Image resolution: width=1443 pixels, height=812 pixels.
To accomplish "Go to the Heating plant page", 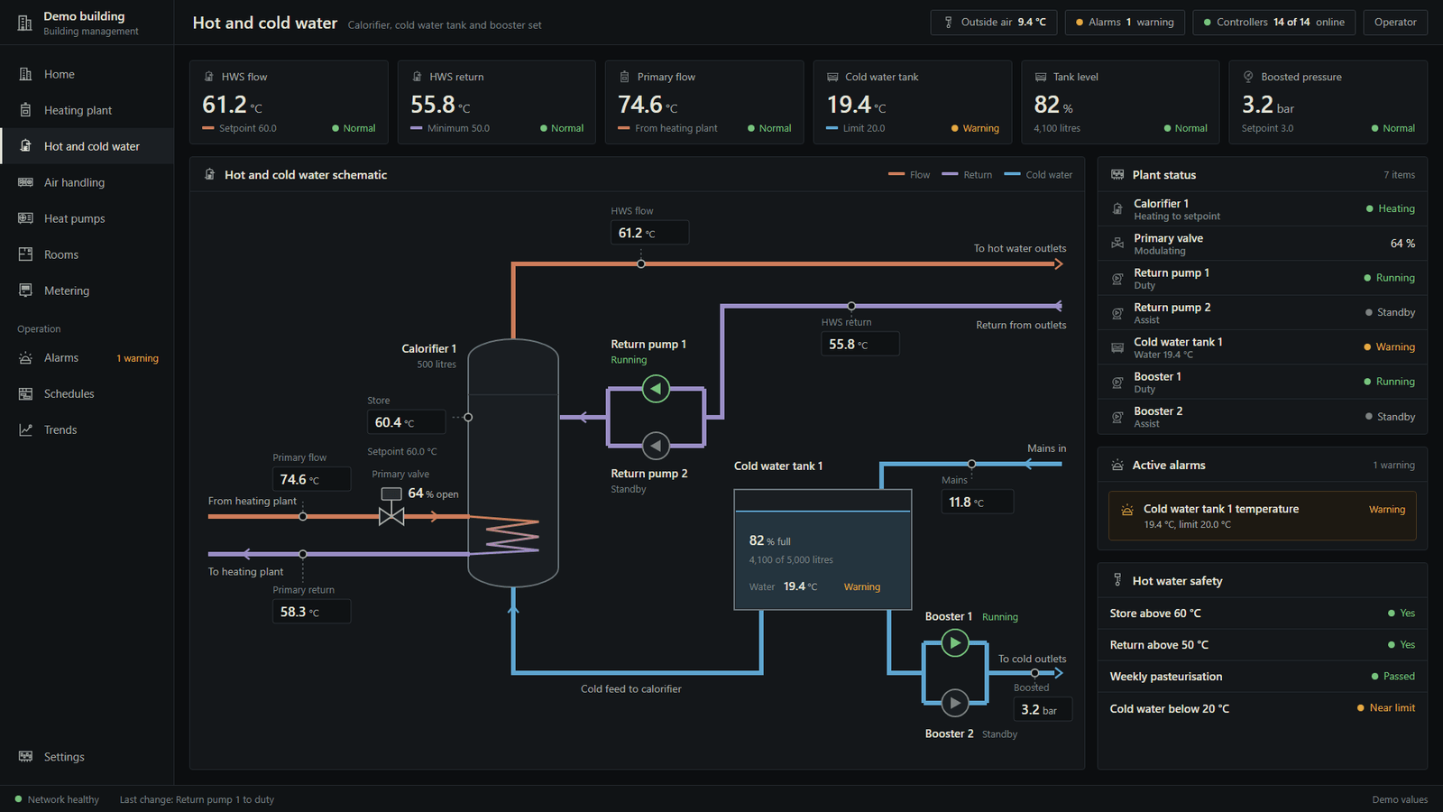I will point(87,110).
